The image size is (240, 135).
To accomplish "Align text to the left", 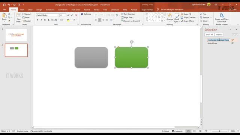I will pyautogui.click(x=96, y=20).
